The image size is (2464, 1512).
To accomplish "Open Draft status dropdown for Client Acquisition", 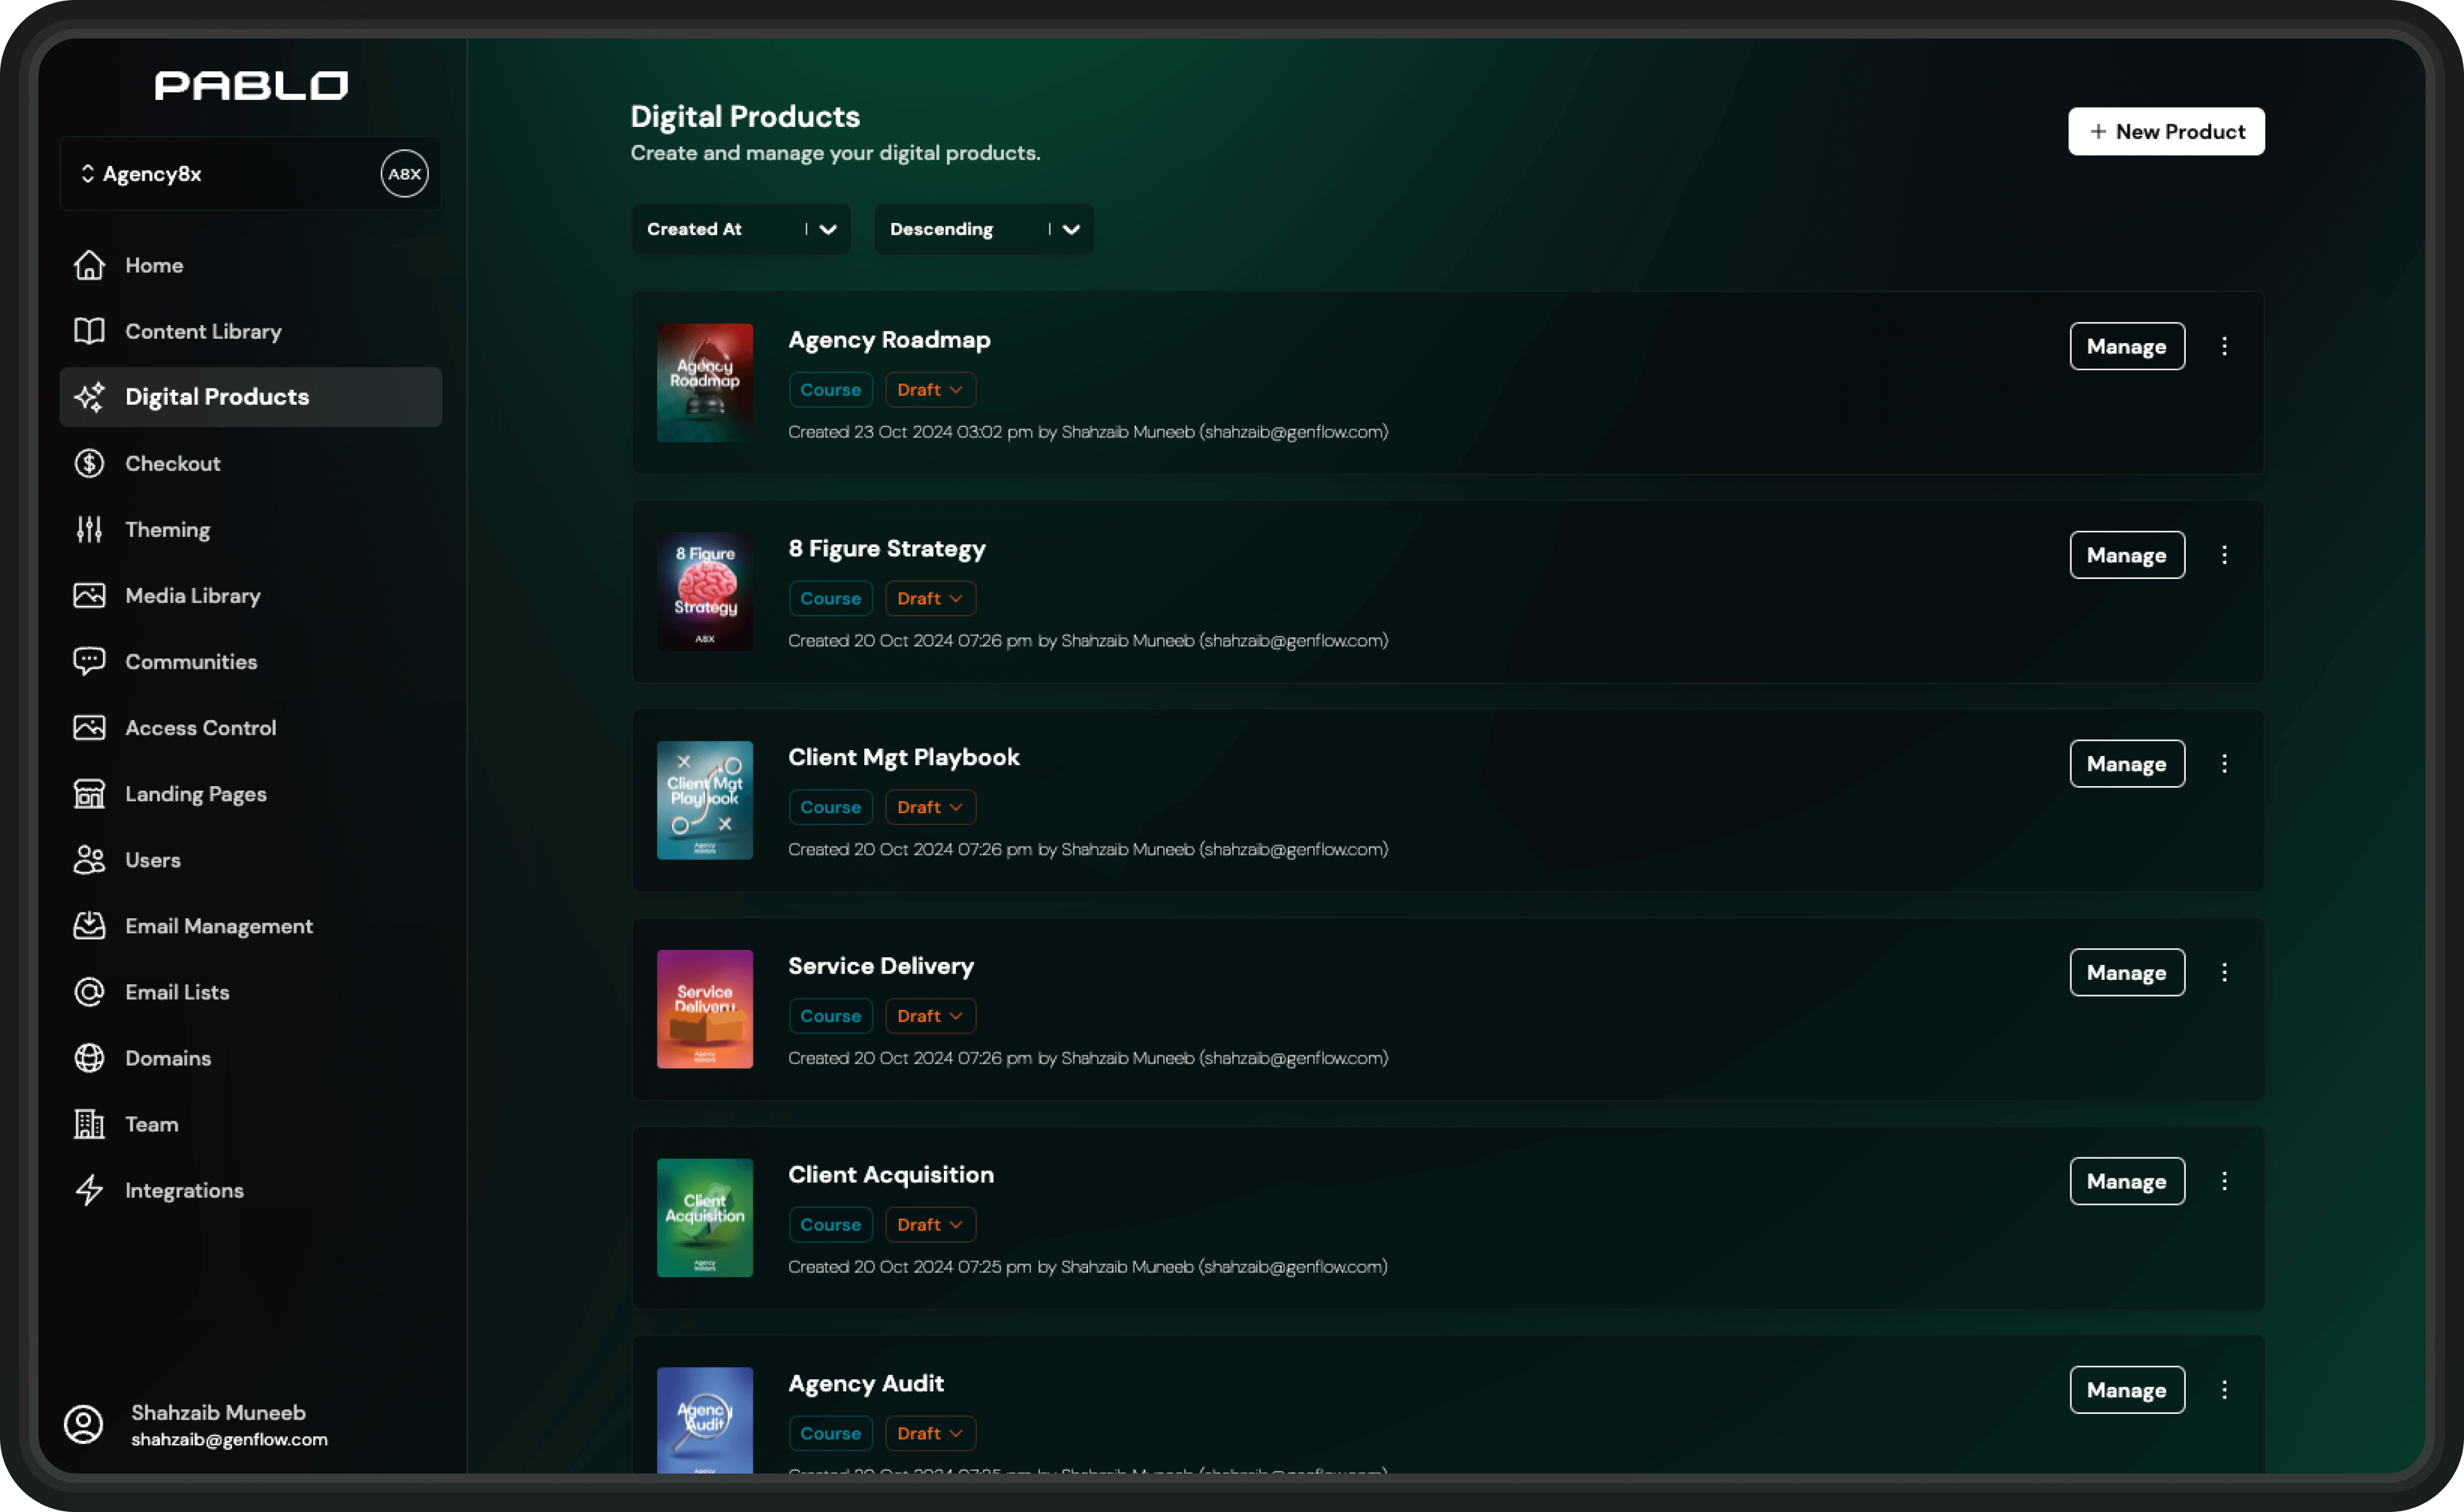I will (929, 1224).
